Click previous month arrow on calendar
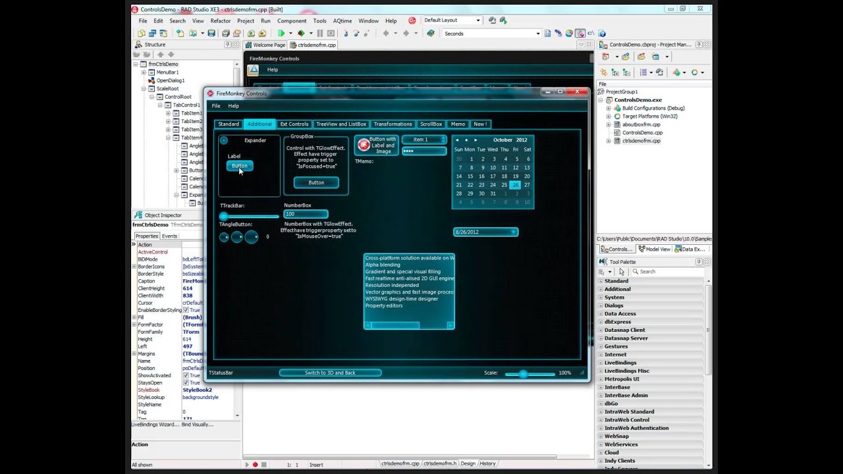The image size is (843, 474). pos(457,140)
